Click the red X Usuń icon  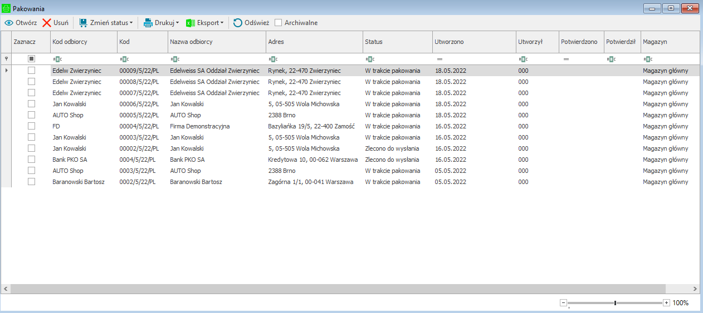(x=47, y=23)
